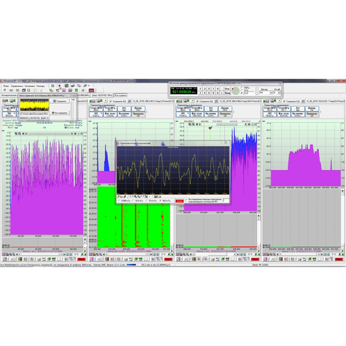Open the attenuator dropdown in receiver window
The image size is (346, 346).
pyautogui.click(x=276, y=93)
